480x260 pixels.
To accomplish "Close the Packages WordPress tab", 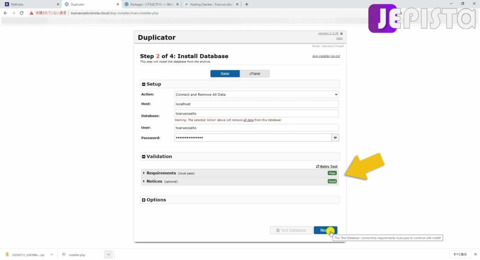I will (177, 4).
